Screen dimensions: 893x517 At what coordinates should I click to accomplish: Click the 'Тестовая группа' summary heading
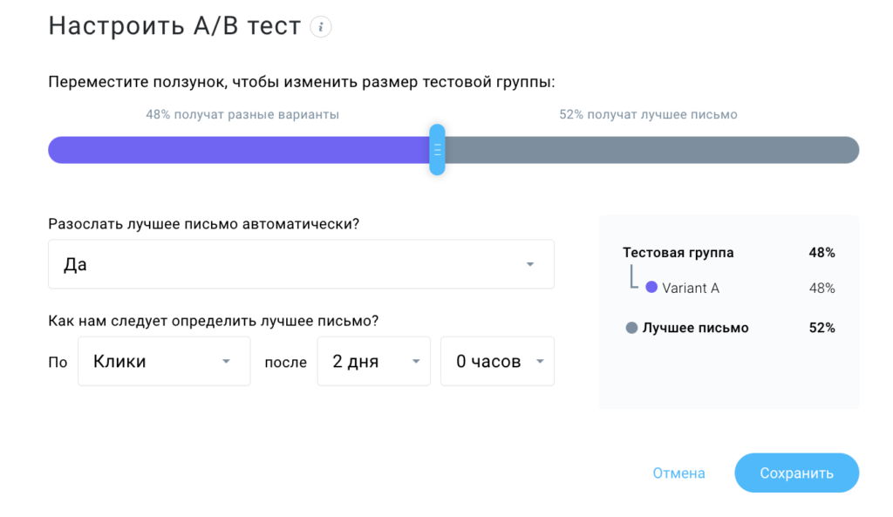(x=678, y=252)
